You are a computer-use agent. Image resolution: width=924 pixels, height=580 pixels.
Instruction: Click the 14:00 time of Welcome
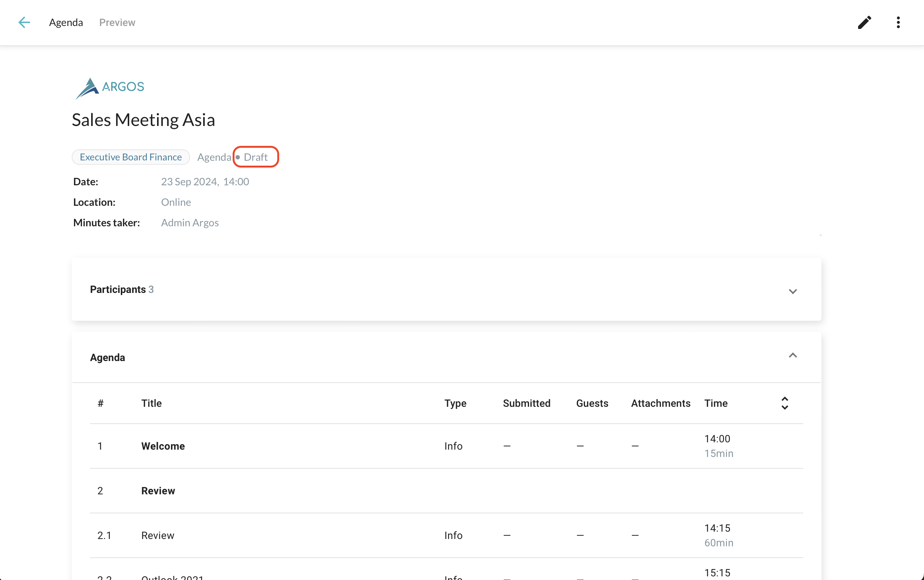[x=717, y=438]
